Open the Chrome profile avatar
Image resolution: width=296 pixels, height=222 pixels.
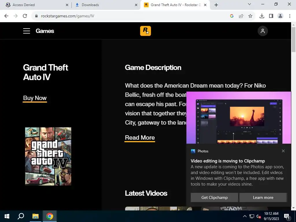click(x=280, y=16)
